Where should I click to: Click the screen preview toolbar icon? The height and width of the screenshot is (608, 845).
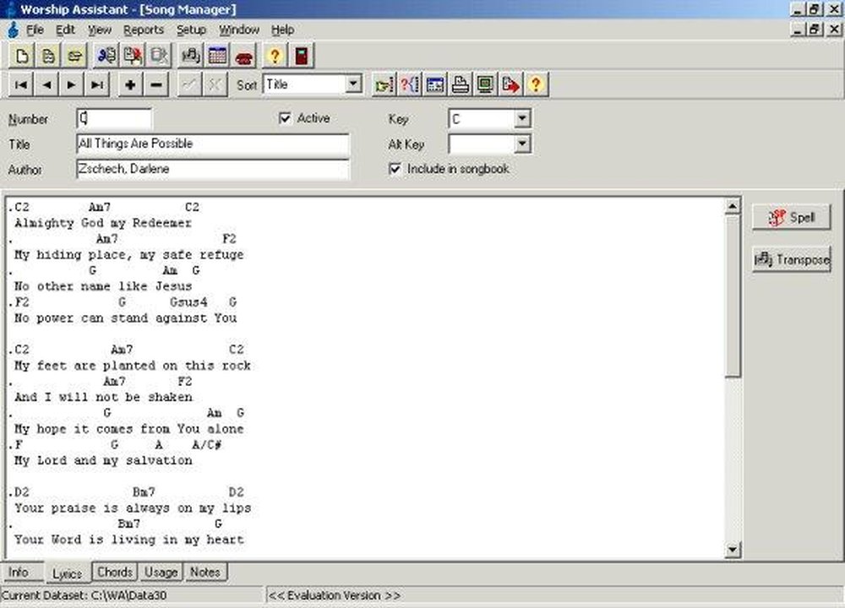pyautogui.click(x=486, y=84)
